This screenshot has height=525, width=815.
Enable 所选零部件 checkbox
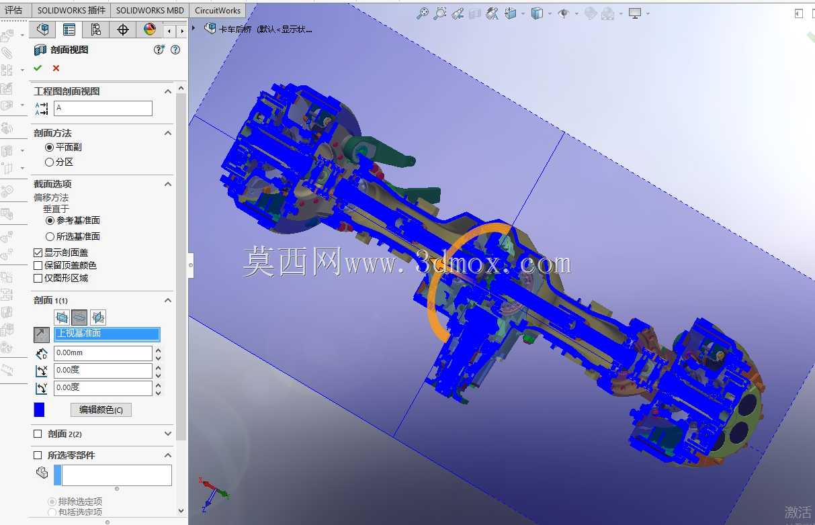[38, 455]
